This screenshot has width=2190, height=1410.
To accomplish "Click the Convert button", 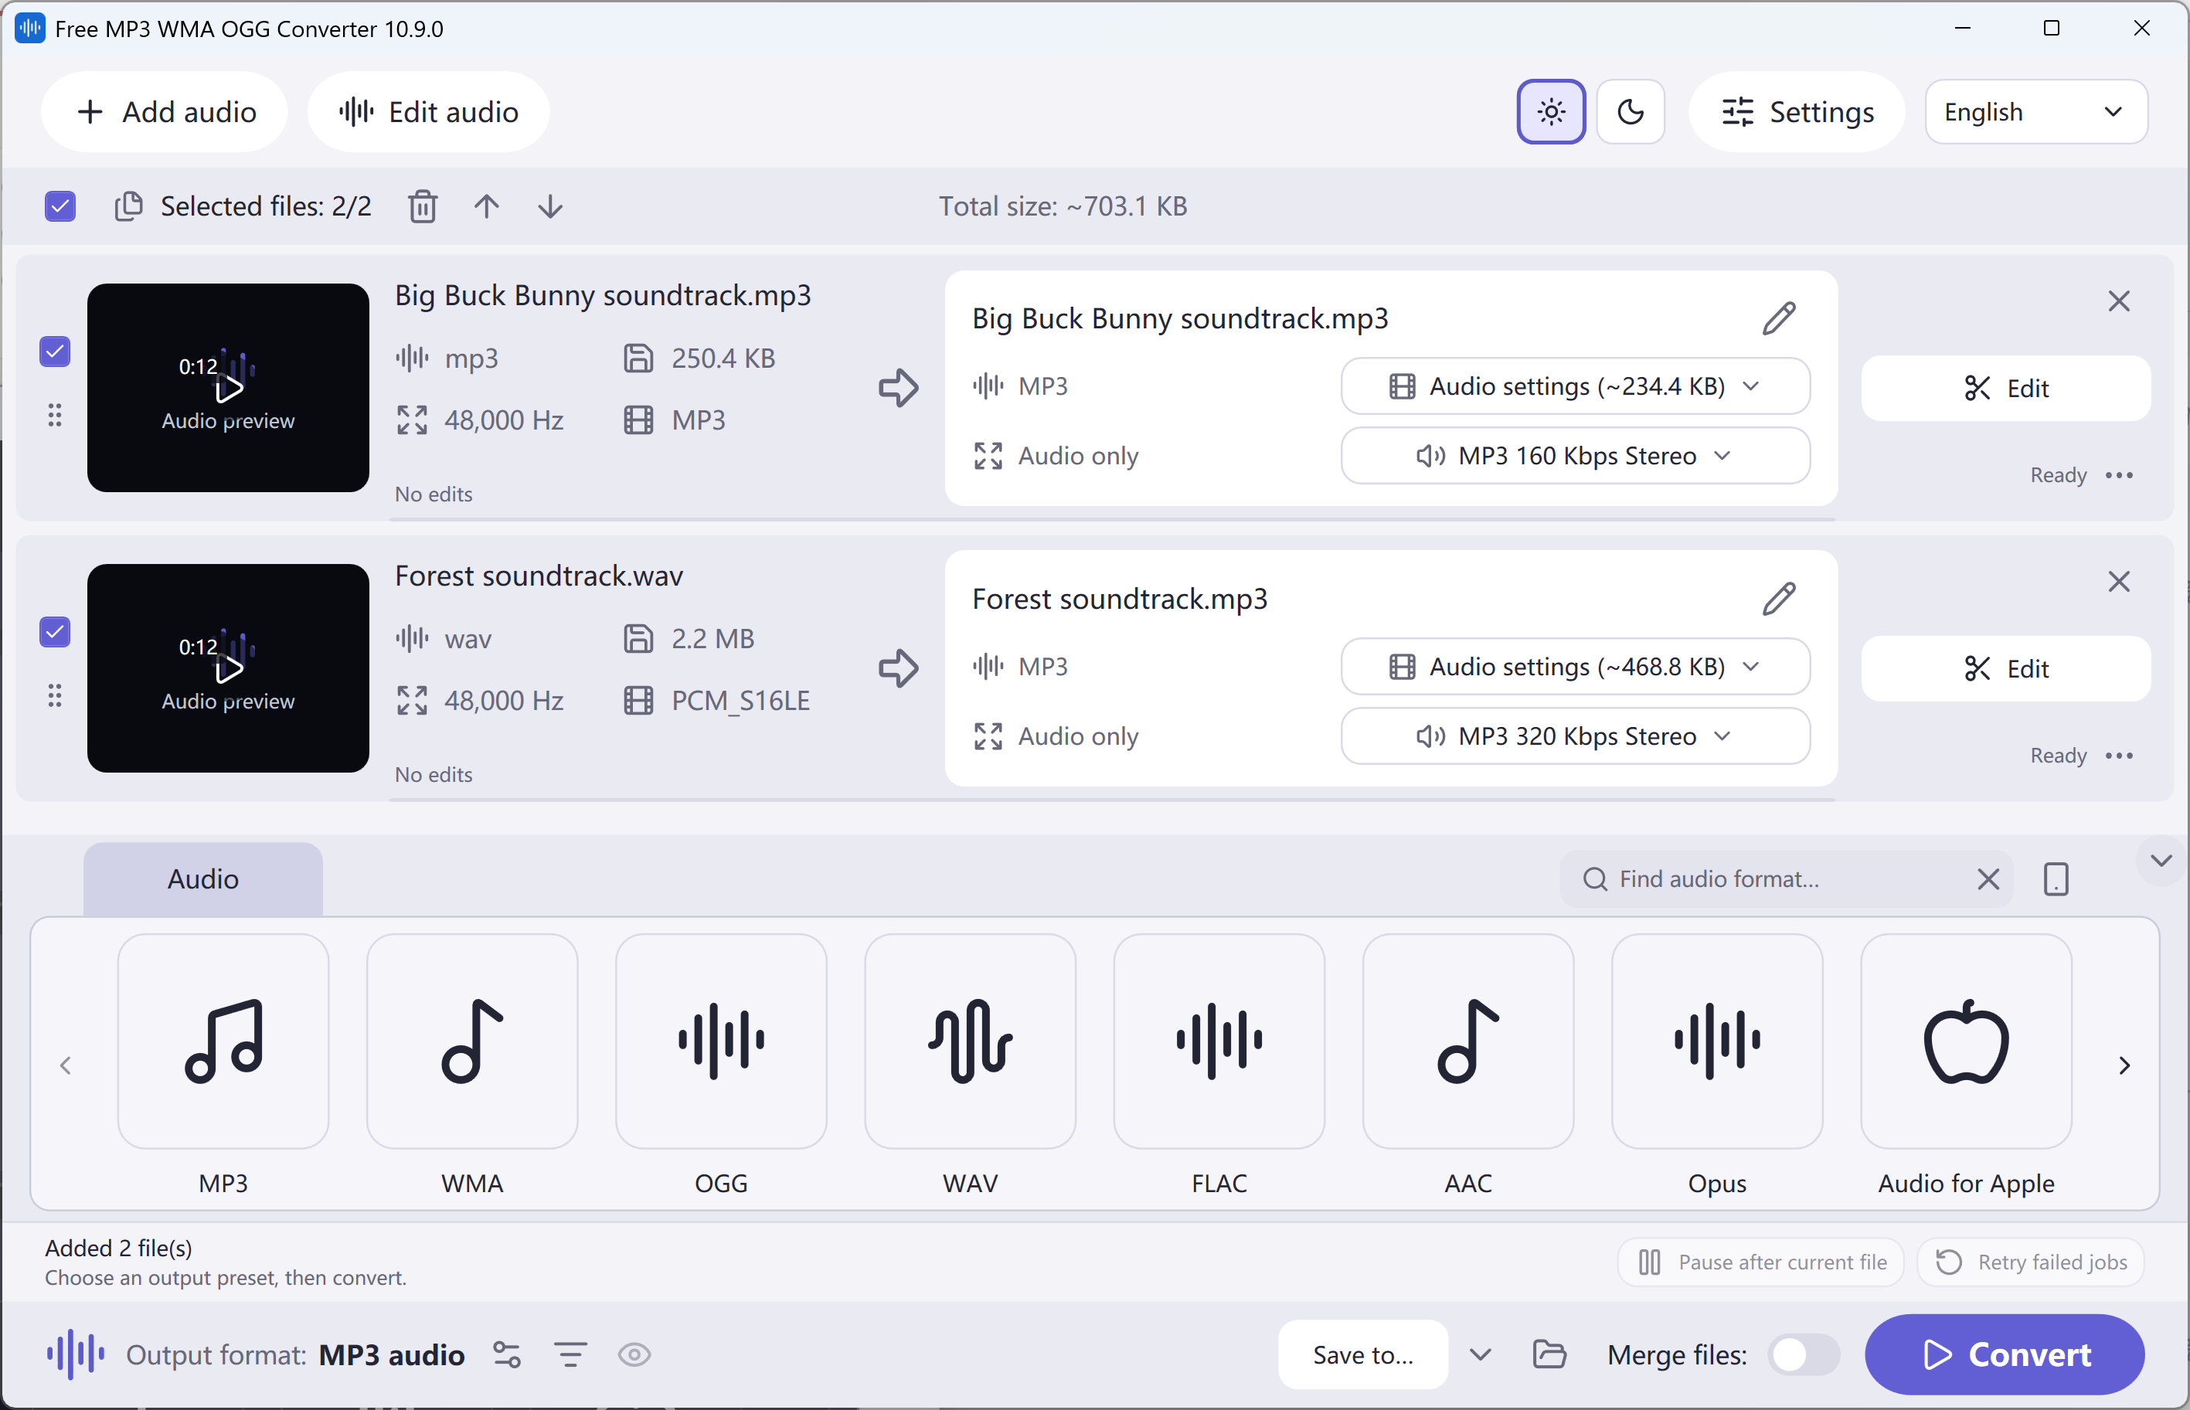I will (2005, 1354).
